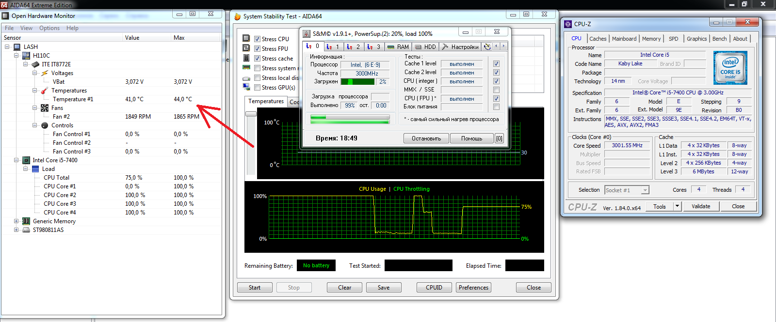Click the Fans fan icon

(45, 108)
